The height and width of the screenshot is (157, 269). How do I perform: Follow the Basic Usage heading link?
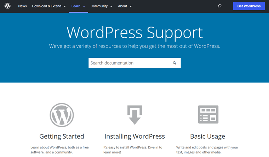pyautogui.click(x=207, y=136)
